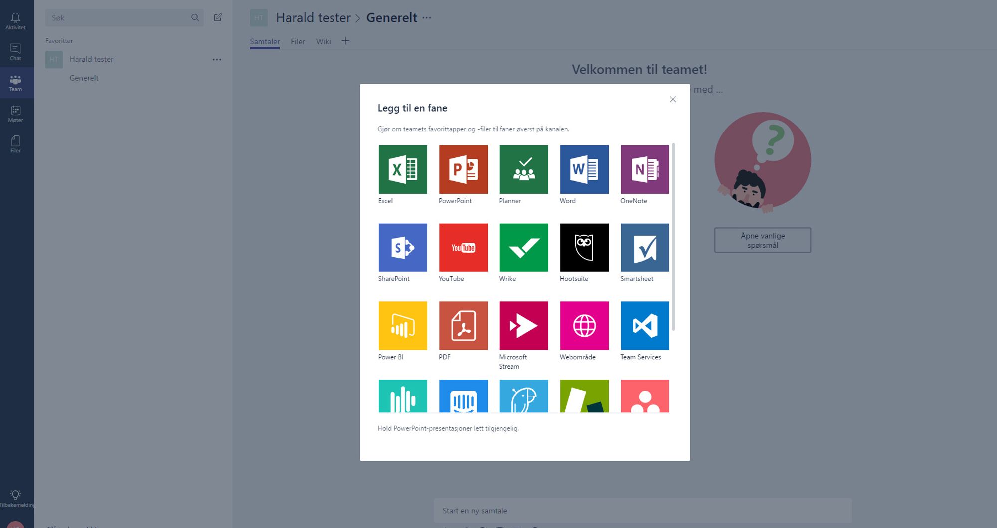
Task: Click Åpne vanlige spørsmål button
Action: click(x=762, y=240)
